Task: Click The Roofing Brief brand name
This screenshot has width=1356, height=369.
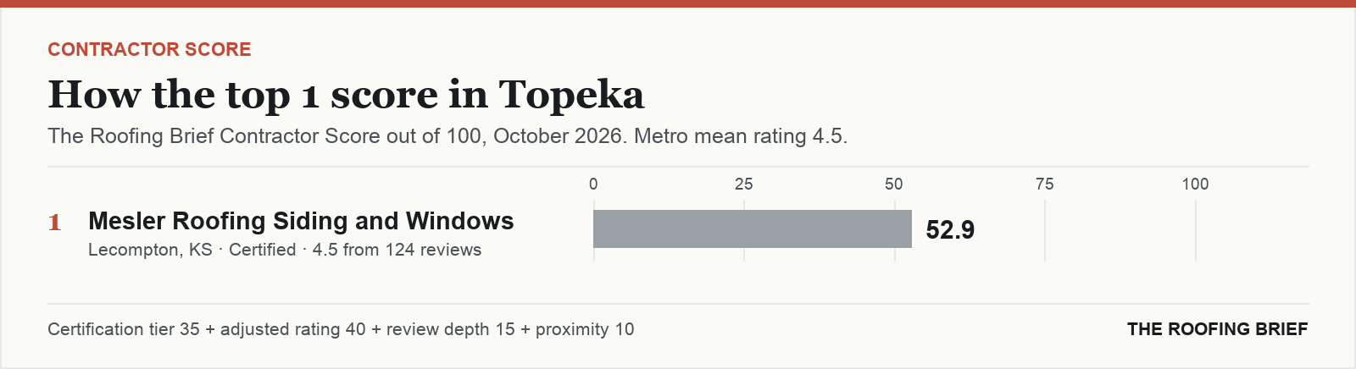Action: point(1217,329)
